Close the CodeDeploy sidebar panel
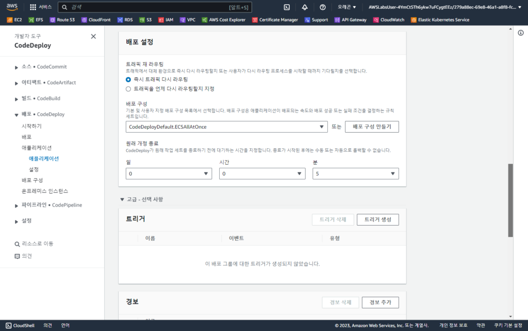 pos(93,36)
